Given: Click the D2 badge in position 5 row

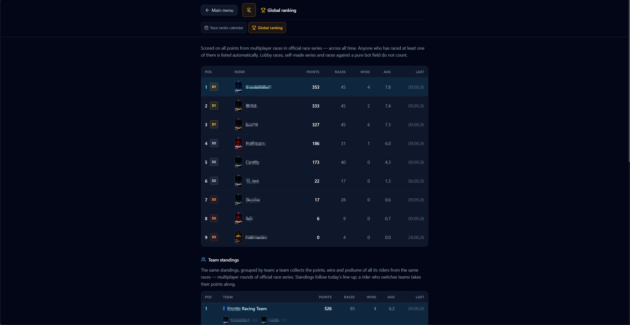Looking at the screenshot, I should coord(214,162).
